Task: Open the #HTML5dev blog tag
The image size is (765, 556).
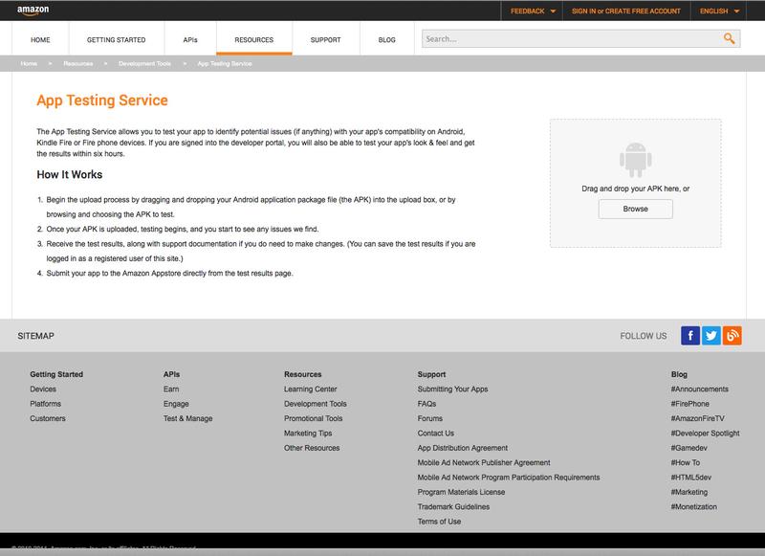Action: tap(690, 477)
